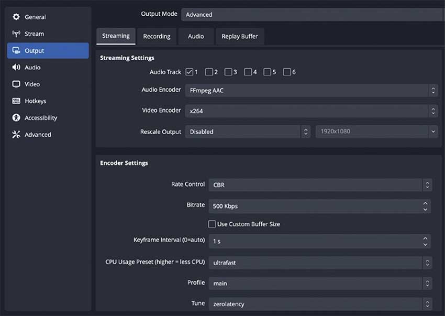445x316 pixels.
Task: Switch to the Recording tab
Action: tap(157, 36)
